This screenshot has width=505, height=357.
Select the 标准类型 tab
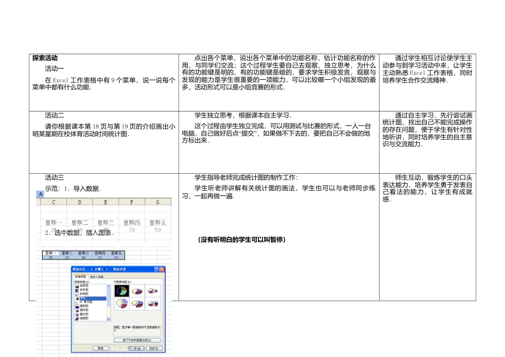pyautogui.click(x=81, y=276)
